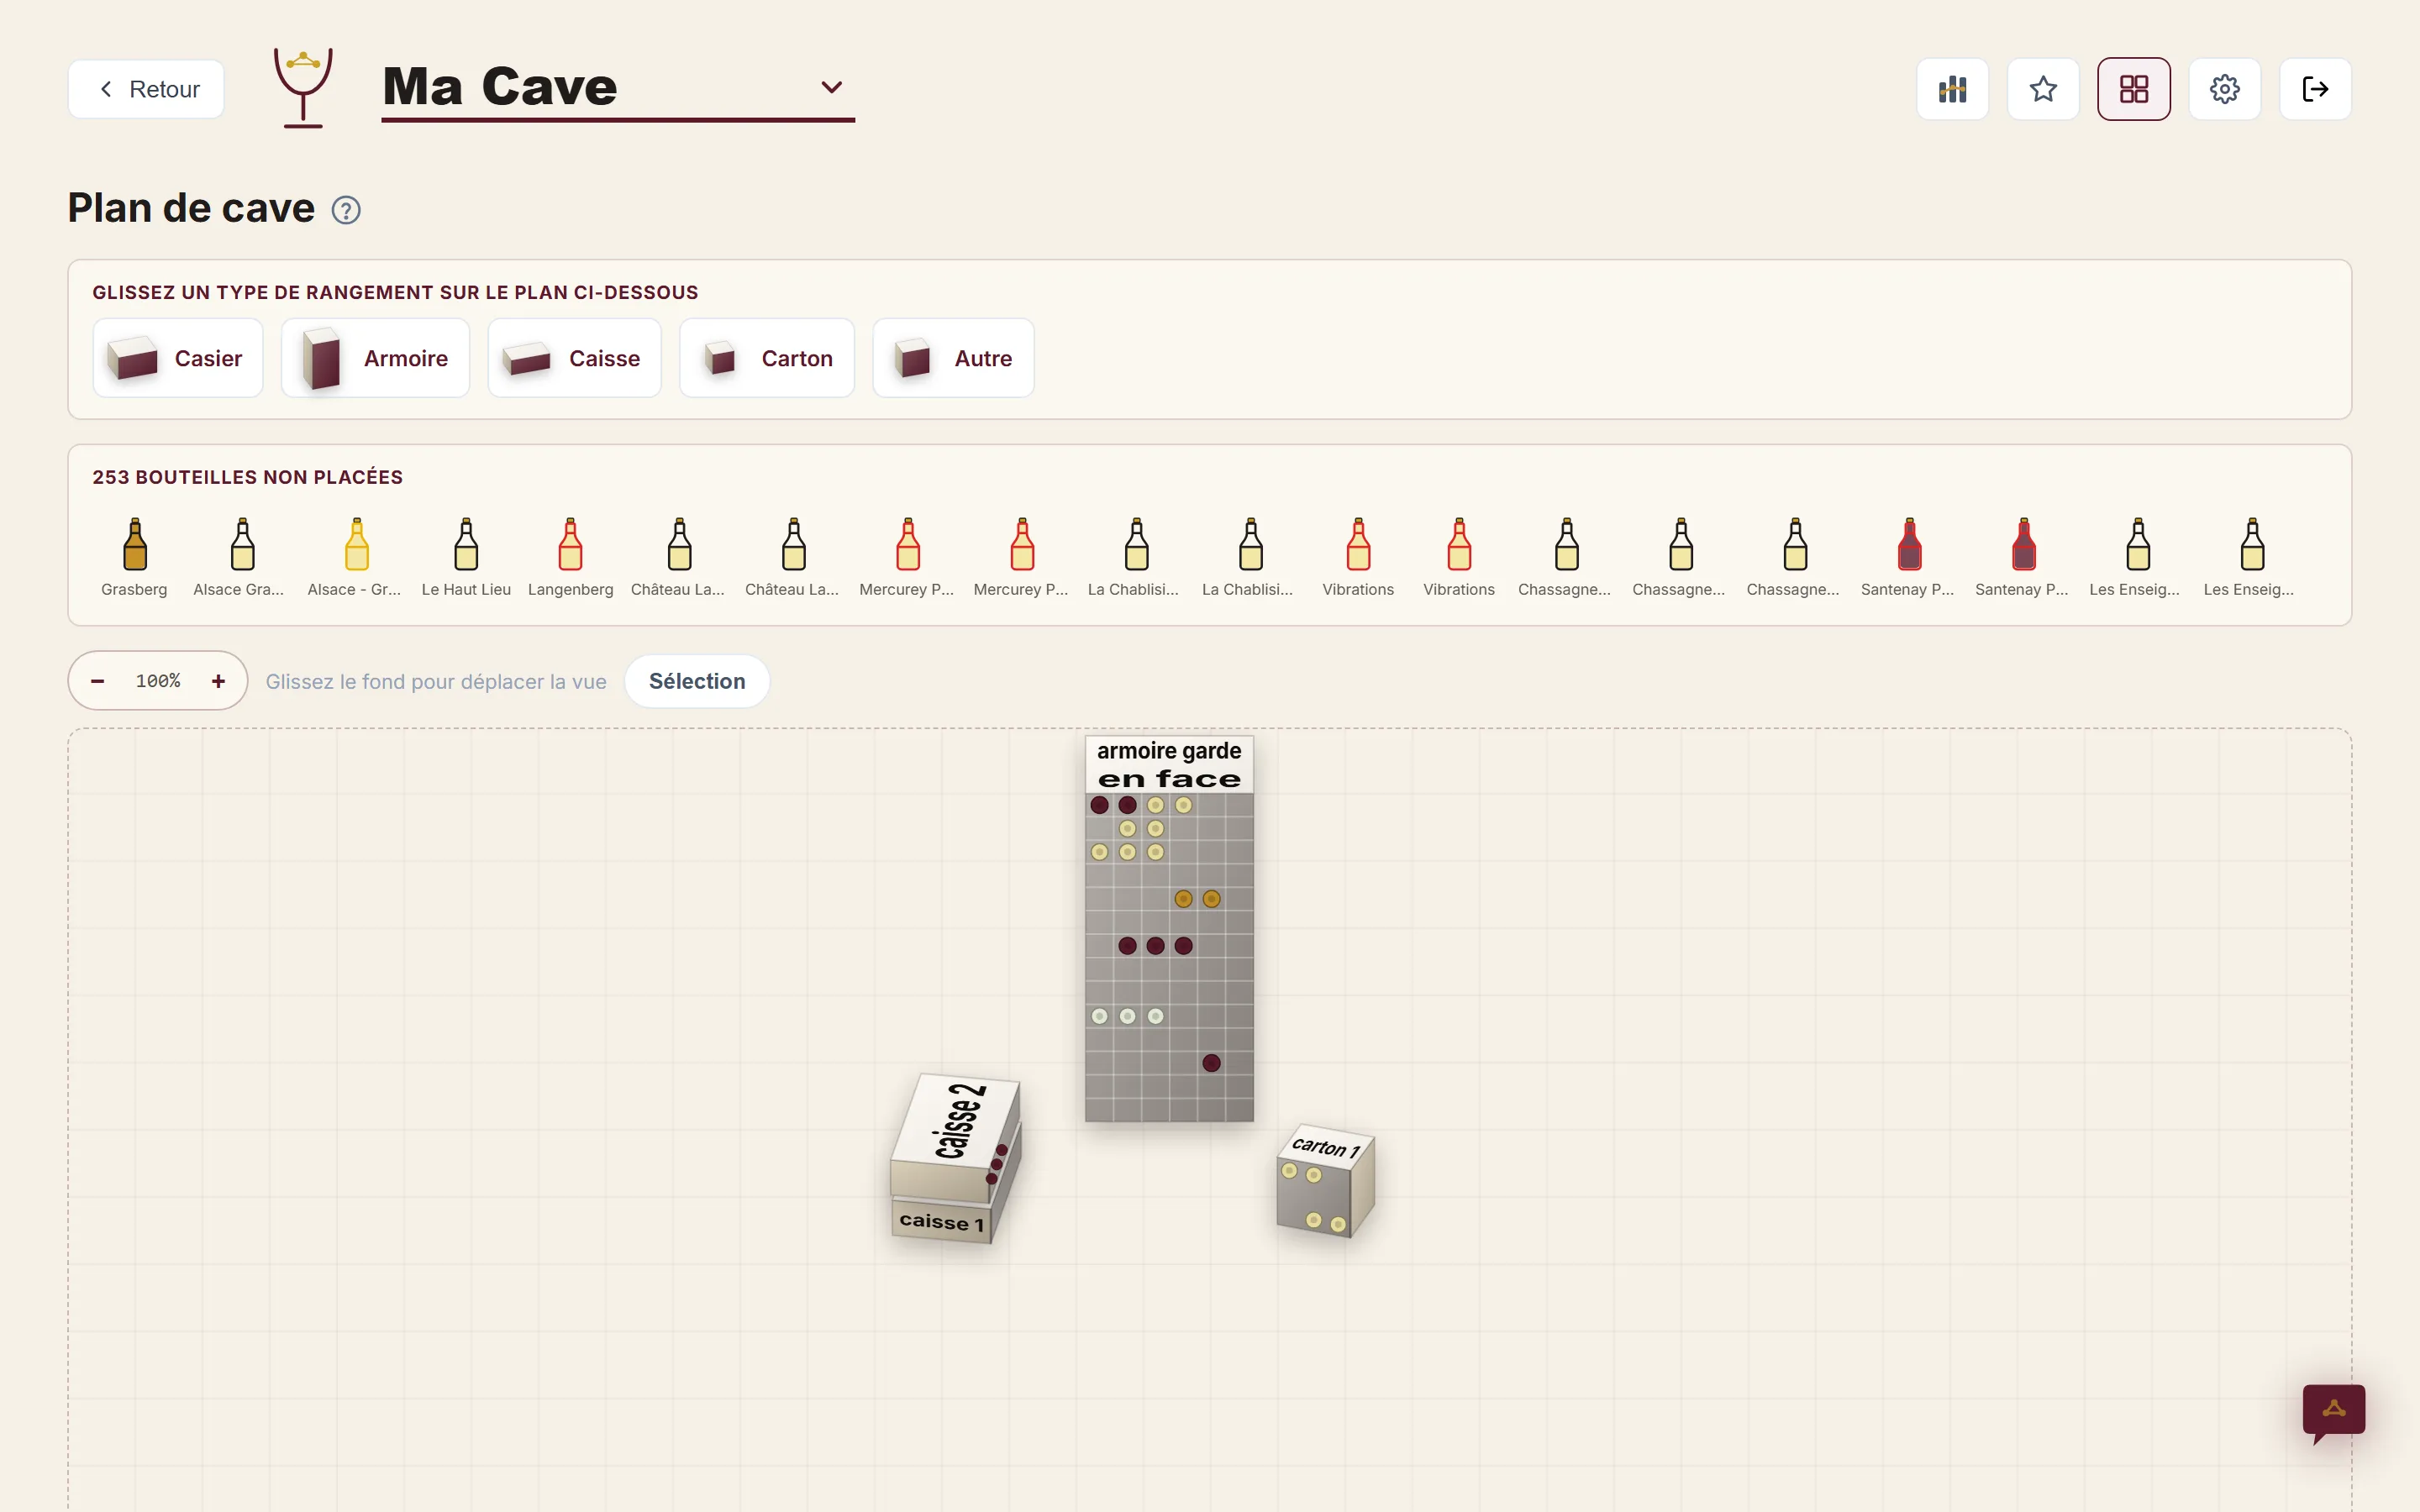Select the Alsace Gra... white bottle
This screenshot has height=1512, width=2420.
click(x=240, y=557)
